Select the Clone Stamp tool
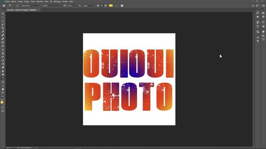 [x=3, y=53]
